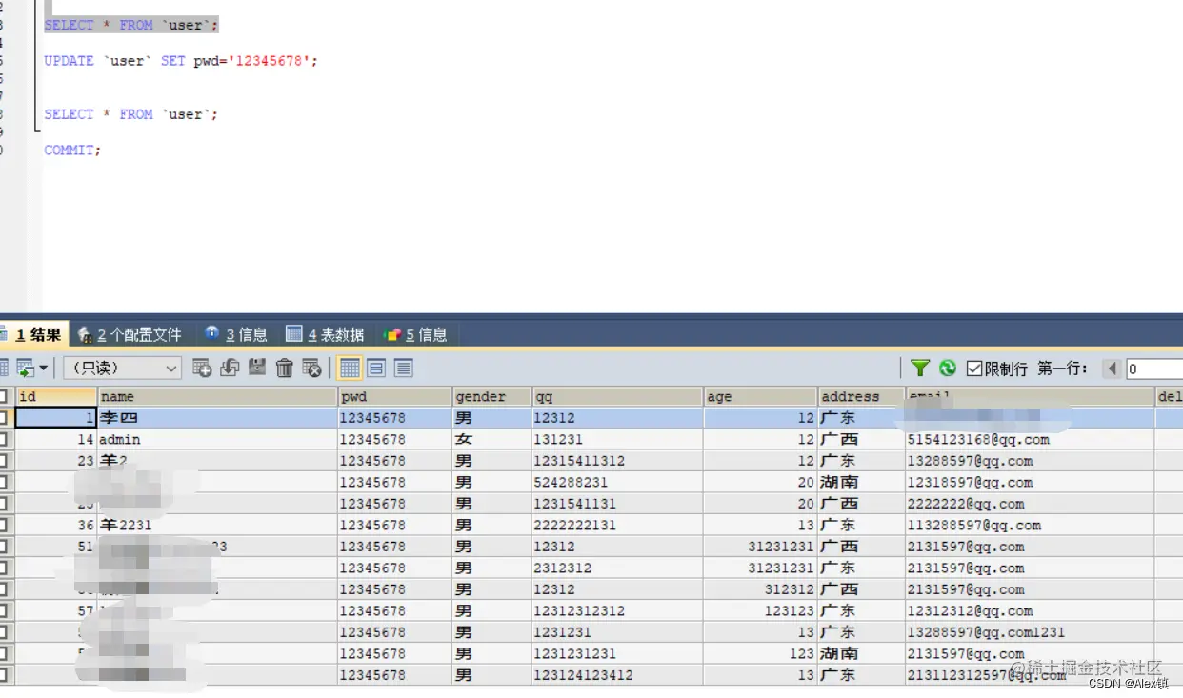Click the export result set icon
This screenshot has height=698, width=1183.
[25, 368]
